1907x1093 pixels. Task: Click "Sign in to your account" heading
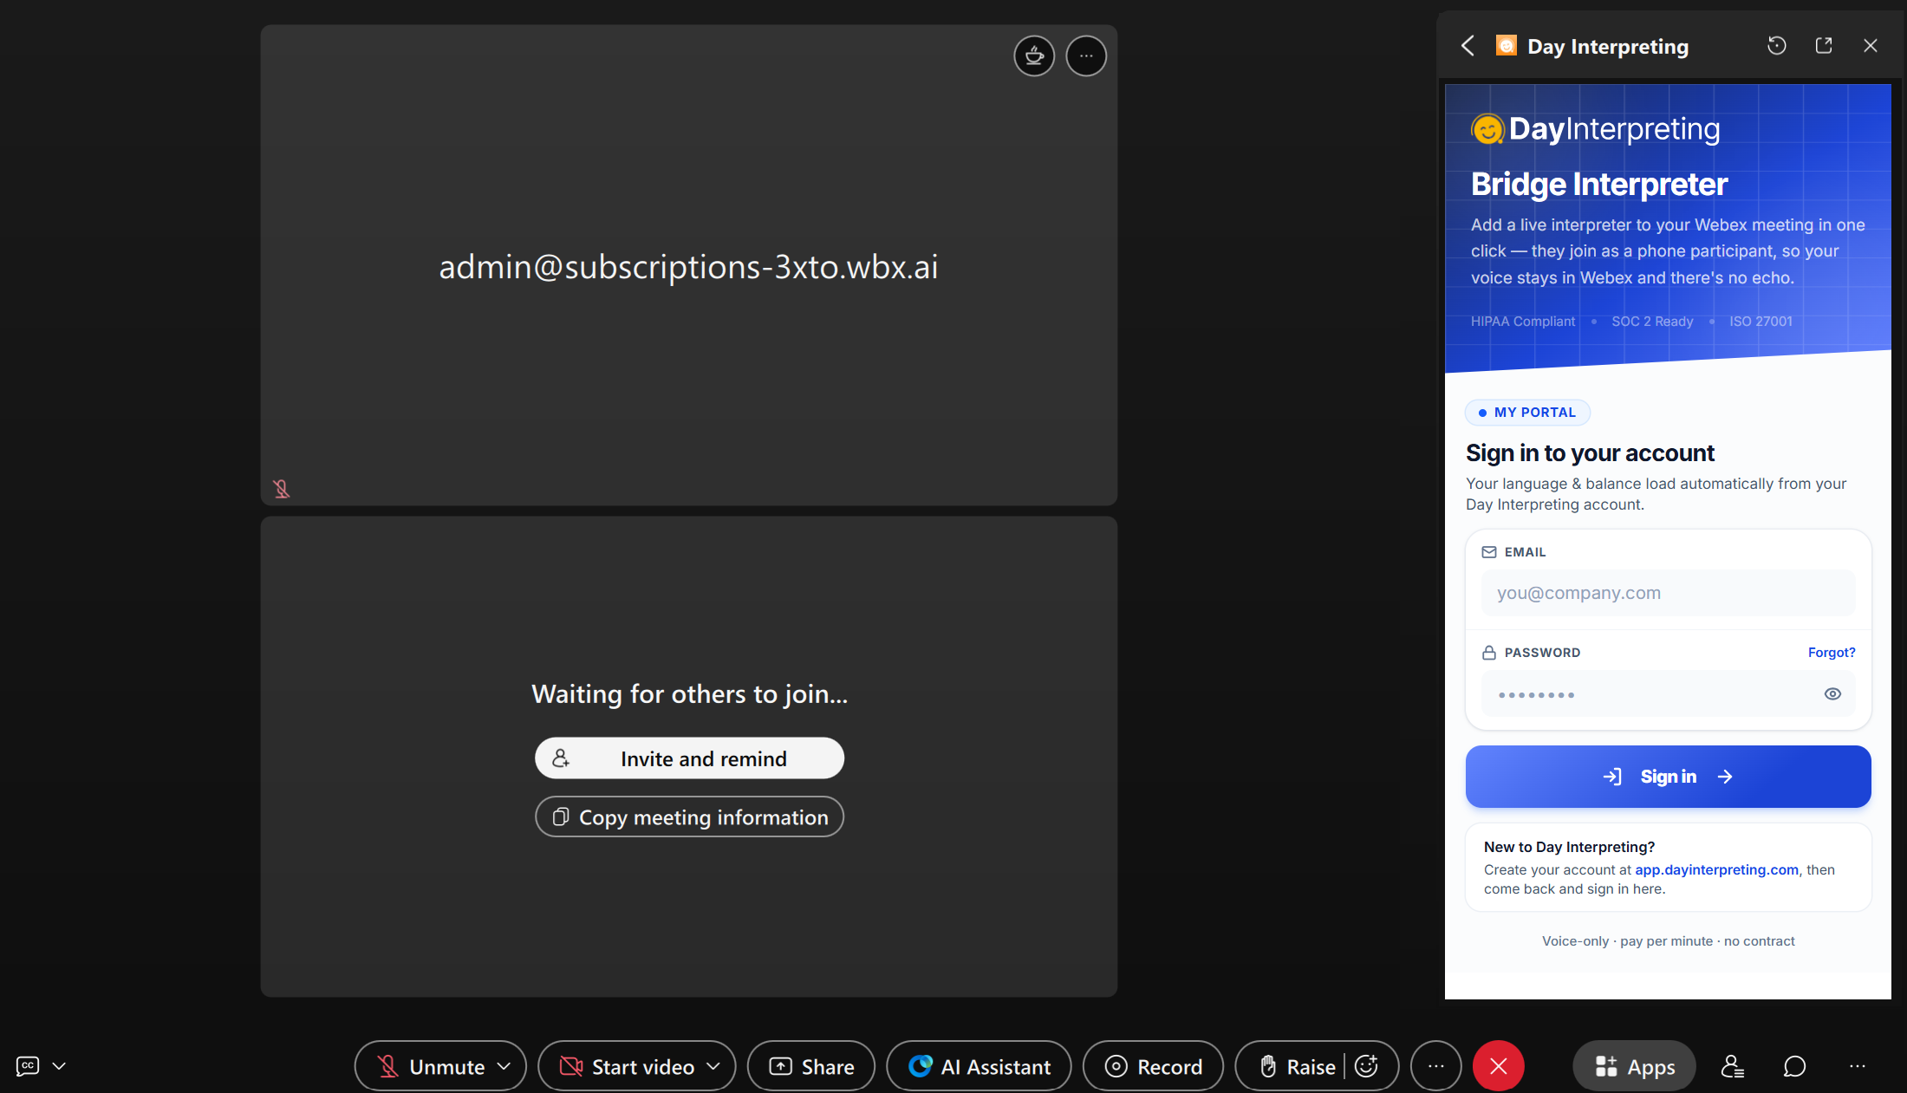click(x=1590, y=453)
